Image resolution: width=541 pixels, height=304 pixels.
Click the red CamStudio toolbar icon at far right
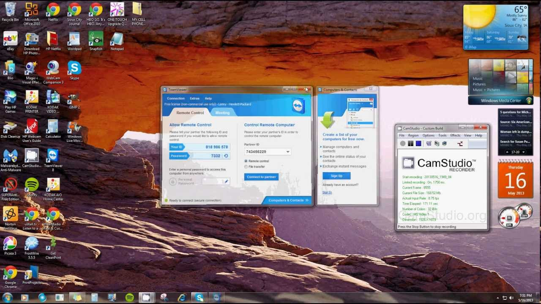click(460, 144)
